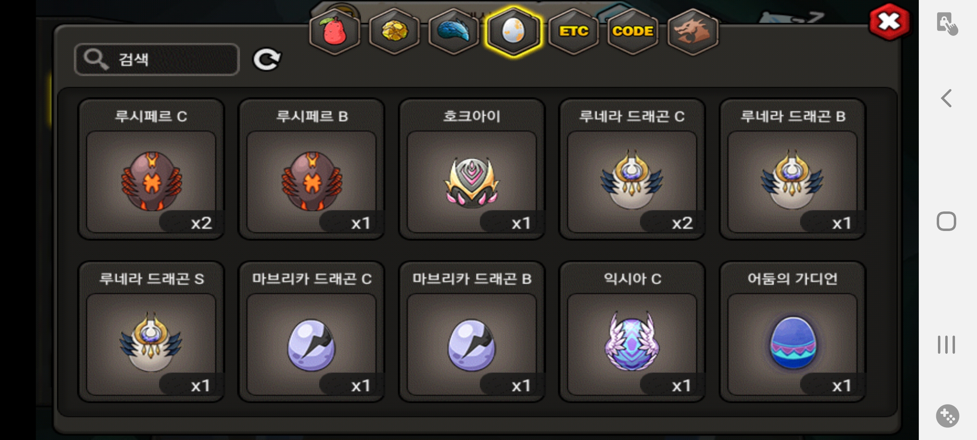The height and width of the screenshot is (440, 977).
Task: Open the CODE tab
Action: (x=633, y=32)
